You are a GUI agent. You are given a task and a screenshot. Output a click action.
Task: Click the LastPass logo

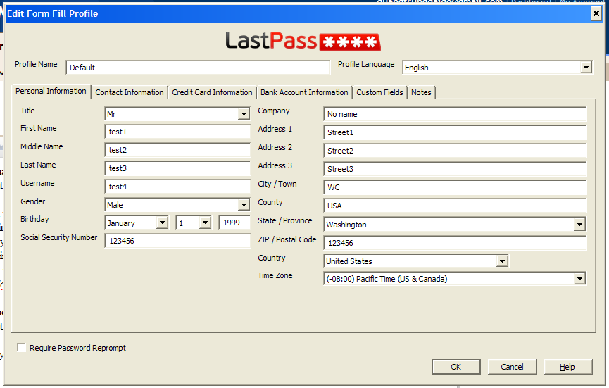303,41
